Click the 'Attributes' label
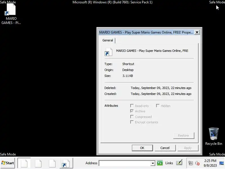 pos(111,106)
